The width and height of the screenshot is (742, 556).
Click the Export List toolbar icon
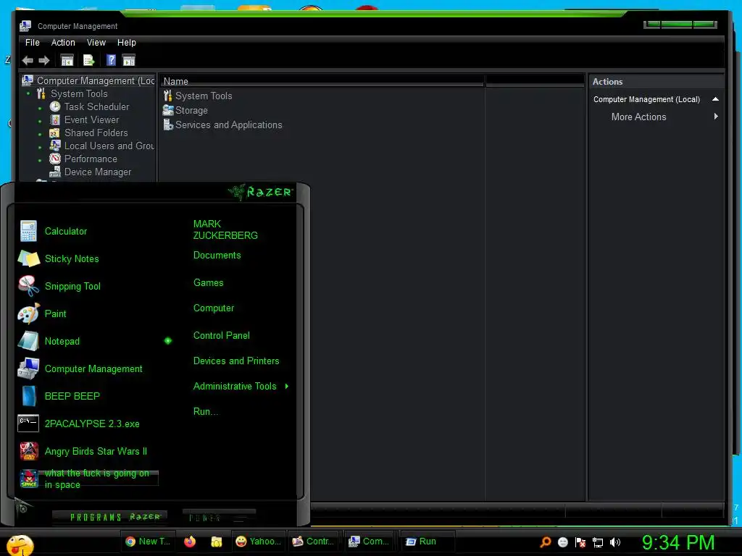(x=89, y=60)
